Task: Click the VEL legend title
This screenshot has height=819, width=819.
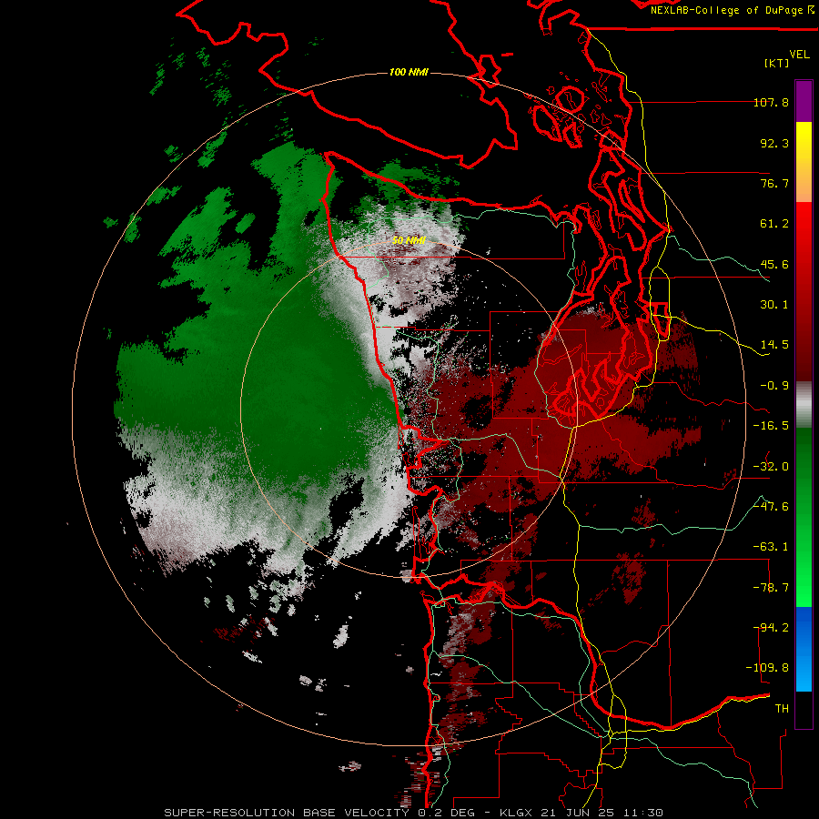Action: point(799,54)
